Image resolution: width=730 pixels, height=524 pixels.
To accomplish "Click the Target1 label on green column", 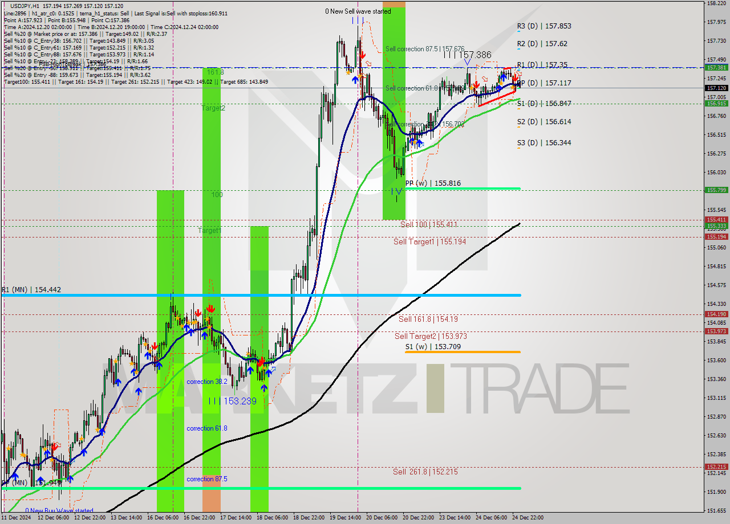I will tap(209, 231).
